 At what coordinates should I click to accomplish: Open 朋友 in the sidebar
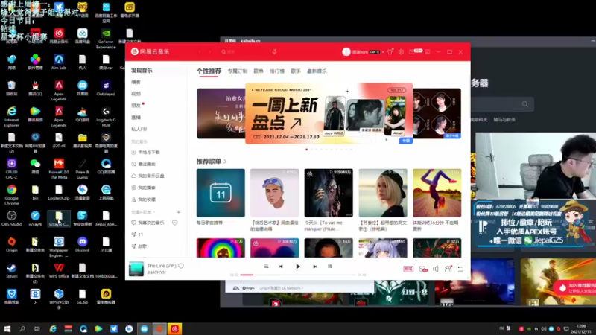coord(136,106)
